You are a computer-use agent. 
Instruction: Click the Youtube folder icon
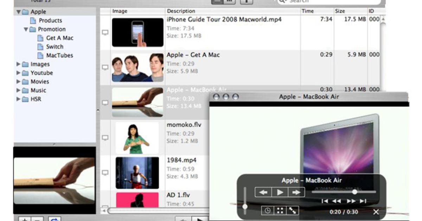click(25, 73)
